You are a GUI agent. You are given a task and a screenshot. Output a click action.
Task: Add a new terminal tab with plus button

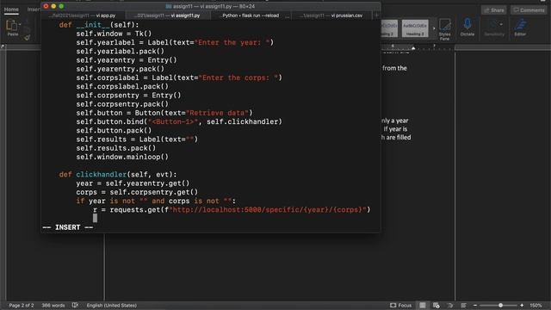pyautogui.click(x=376, y=15)
